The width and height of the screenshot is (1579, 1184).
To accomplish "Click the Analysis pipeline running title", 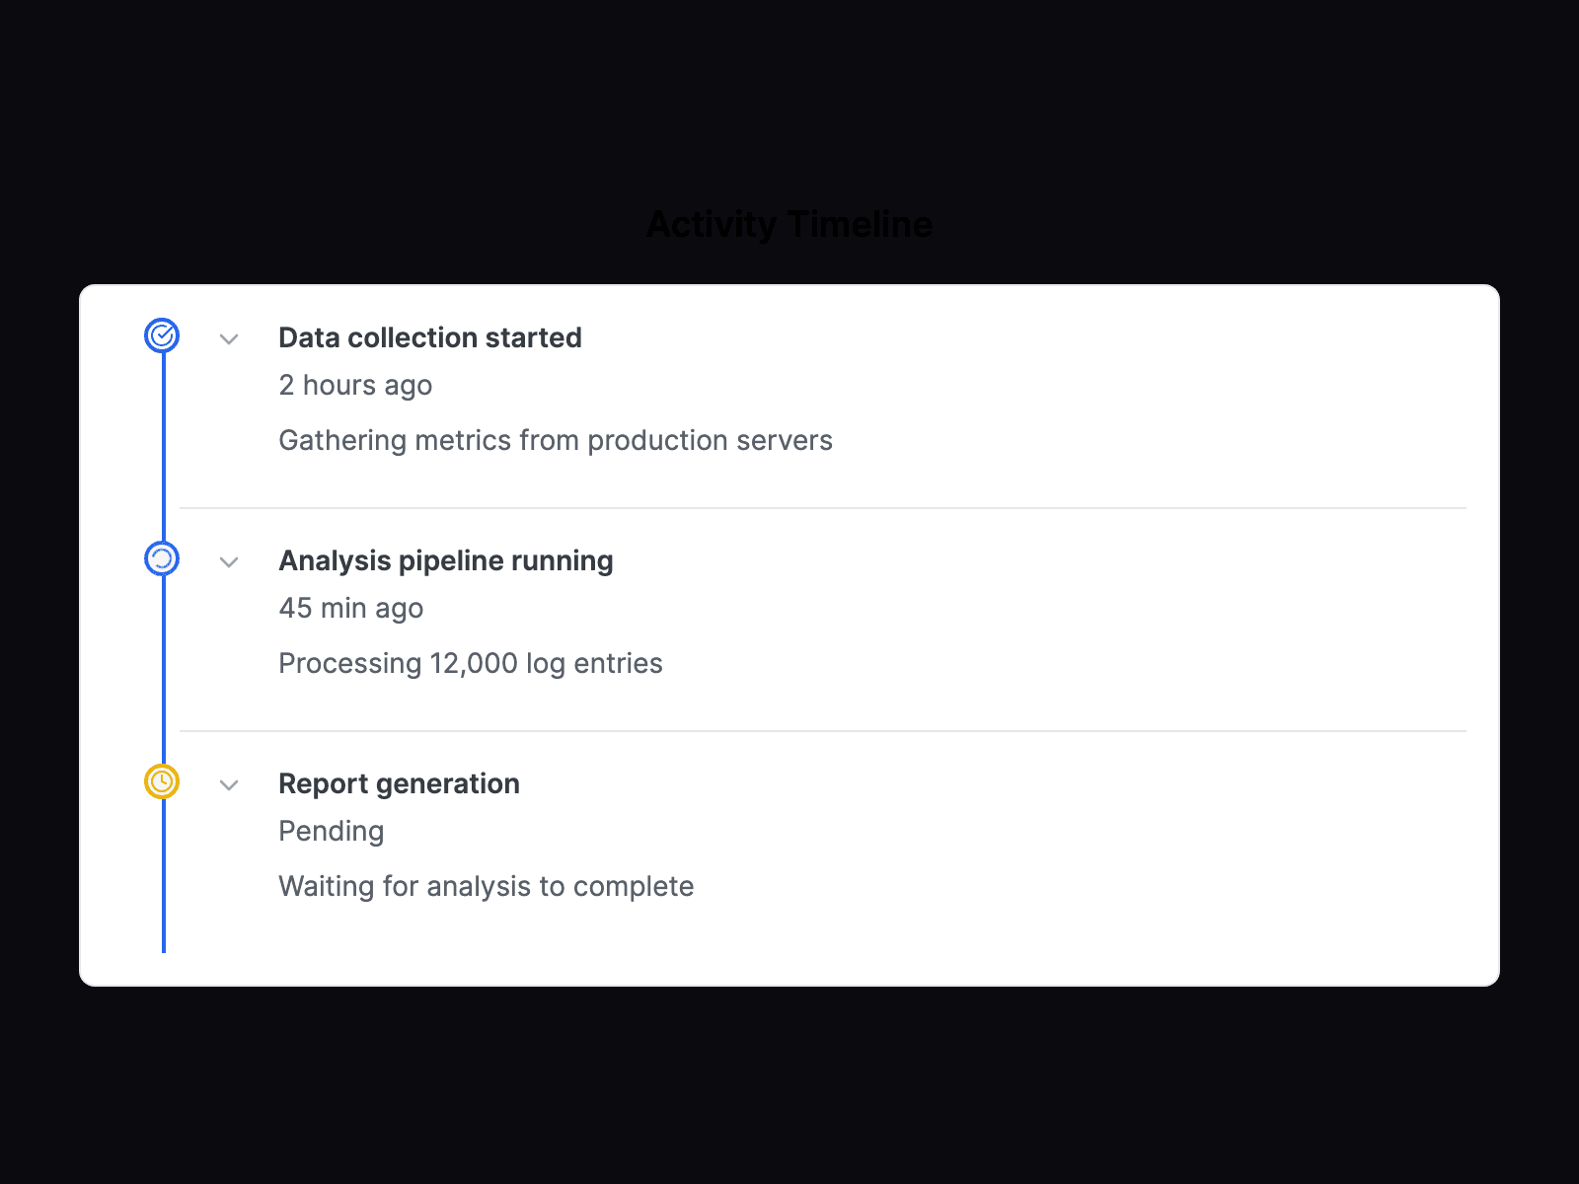I will point(446,559).
